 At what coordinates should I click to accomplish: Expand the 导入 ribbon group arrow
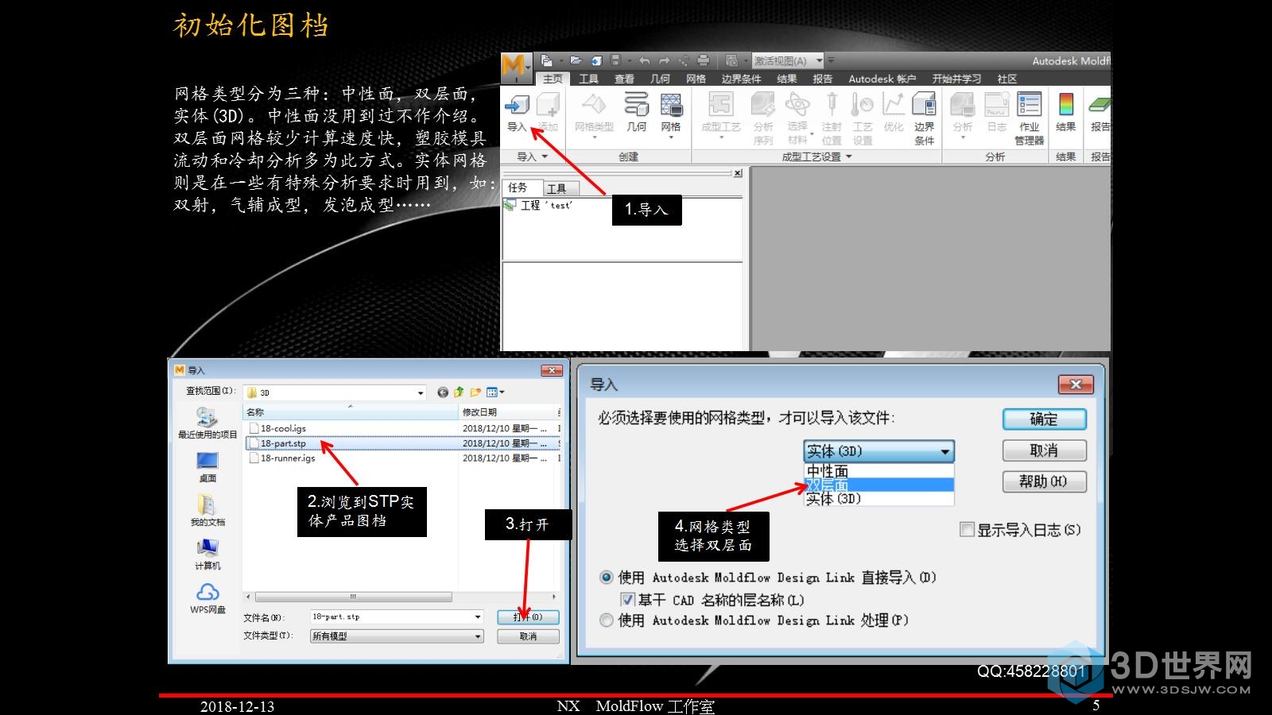click(x=545, y=157)
